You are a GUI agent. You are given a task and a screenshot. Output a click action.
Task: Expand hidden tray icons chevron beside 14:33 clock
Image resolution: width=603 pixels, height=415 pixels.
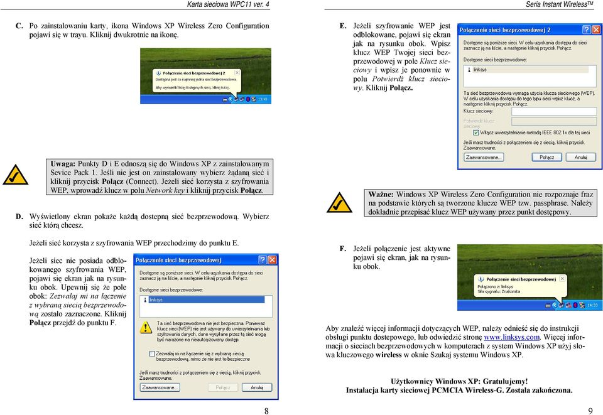tap(555, 306)
